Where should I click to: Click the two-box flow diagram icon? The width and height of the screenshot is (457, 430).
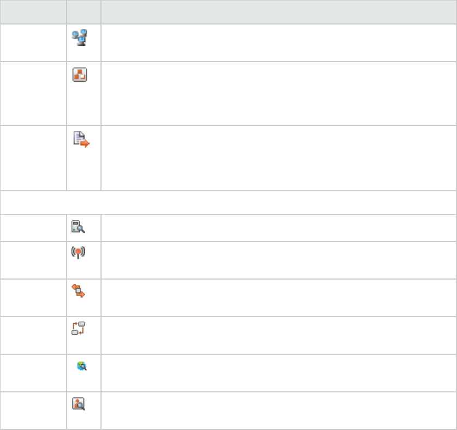[x=79, y=329]
